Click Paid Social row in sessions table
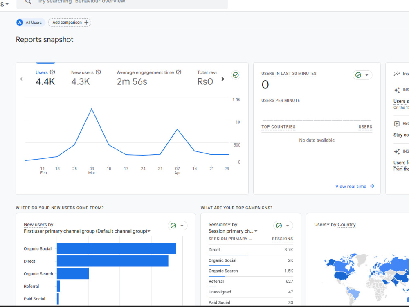 point(251,302)
